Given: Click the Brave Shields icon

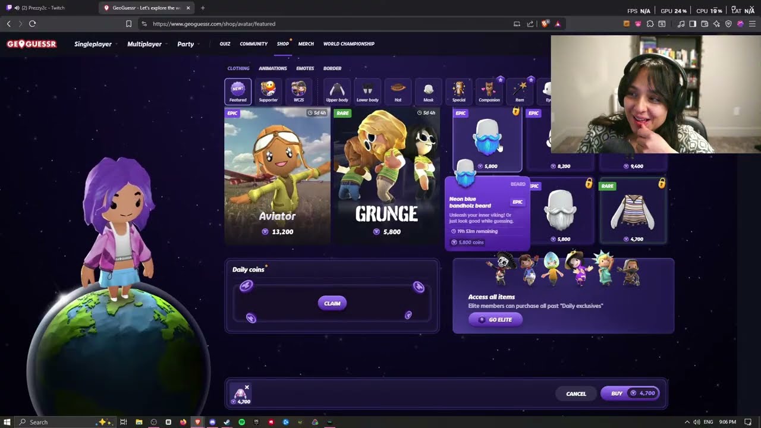Looking at the screenshot, I should click(545, 24).
